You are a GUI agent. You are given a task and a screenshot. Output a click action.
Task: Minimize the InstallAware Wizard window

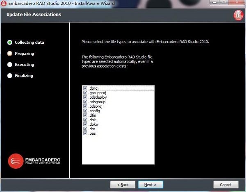pyautogui.click(x=214, y=2)
